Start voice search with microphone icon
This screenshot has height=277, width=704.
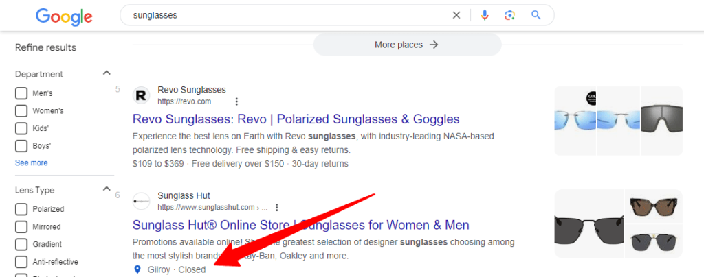pyautogui.click(x=485, y=15)
